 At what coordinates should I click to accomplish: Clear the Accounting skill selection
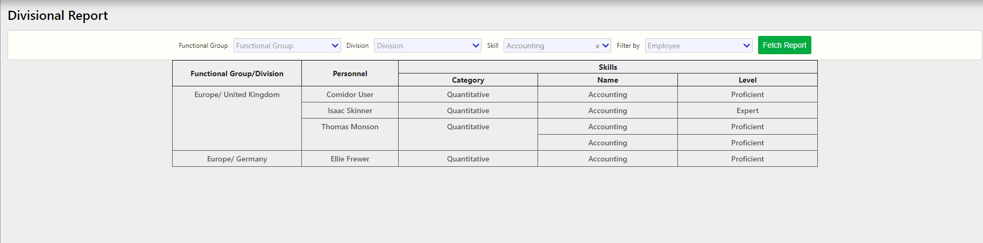click(x=597, y=46)
